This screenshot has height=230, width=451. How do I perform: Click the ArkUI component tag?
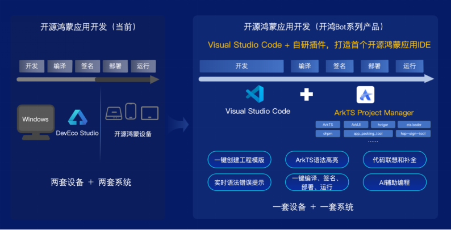coord(356,125)
